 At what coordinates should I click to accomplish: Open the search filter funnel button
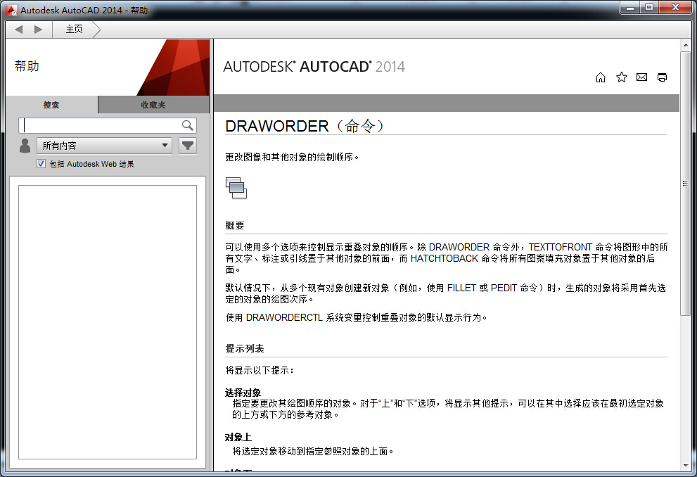click(188, 146)
